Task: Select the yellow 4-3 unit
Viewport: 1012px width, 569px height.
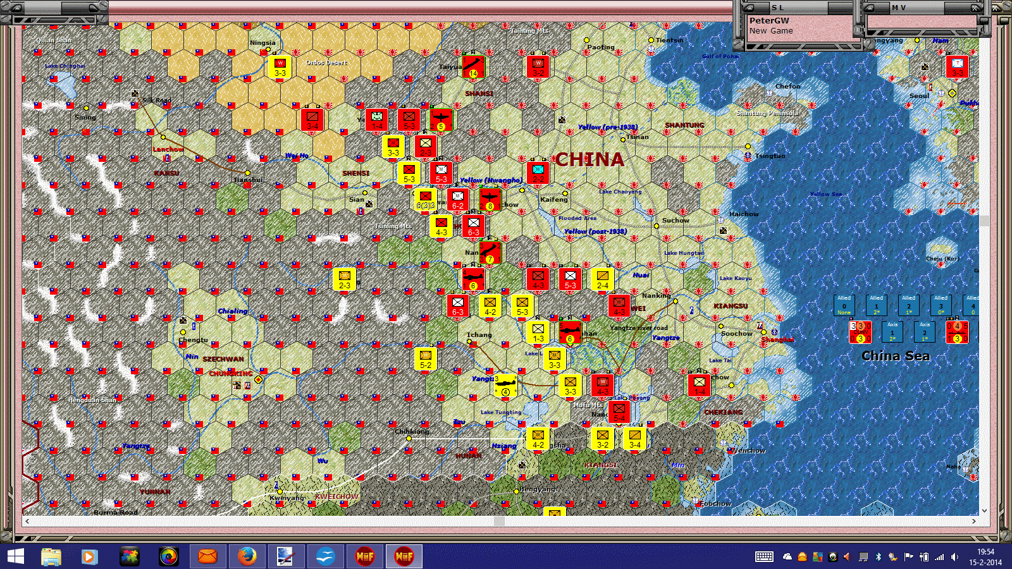Action: 441,226
